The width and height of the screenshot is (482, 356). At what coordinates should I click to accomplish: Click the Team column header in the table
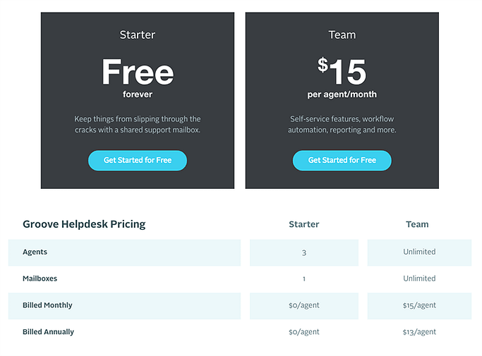pyautogui.click(x=417, y=224)
